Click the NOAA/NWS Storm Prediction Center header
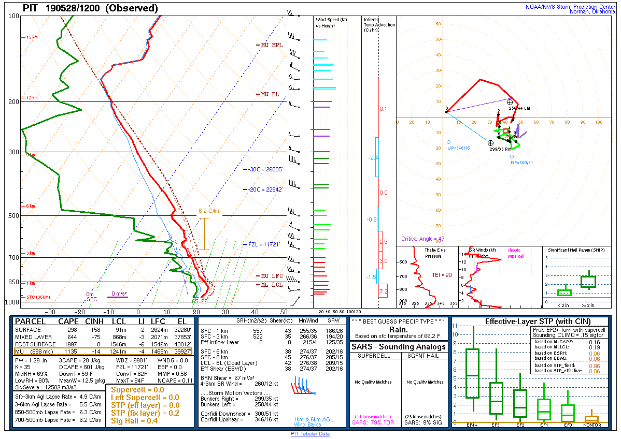The image size is (621, 439). [x=570, y=7]
